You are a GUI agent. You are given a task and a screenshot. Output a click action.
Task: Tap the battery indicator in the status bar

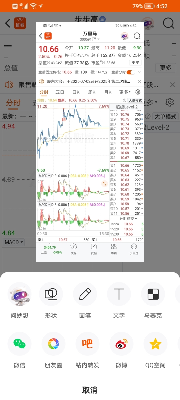tap(149, 6)
